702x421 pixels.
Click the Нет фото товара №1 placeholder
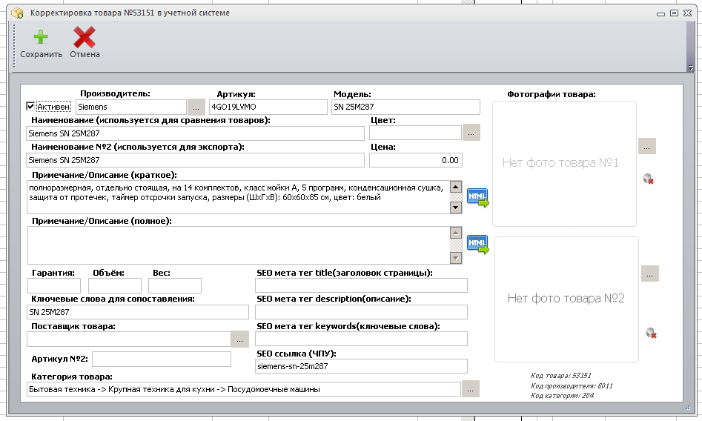(x=564, y=164)
